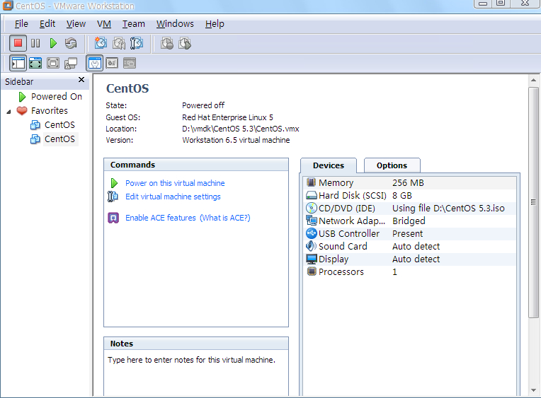
Task: Click Edit virtual machine settings link
Action: (x=173, y=197)
